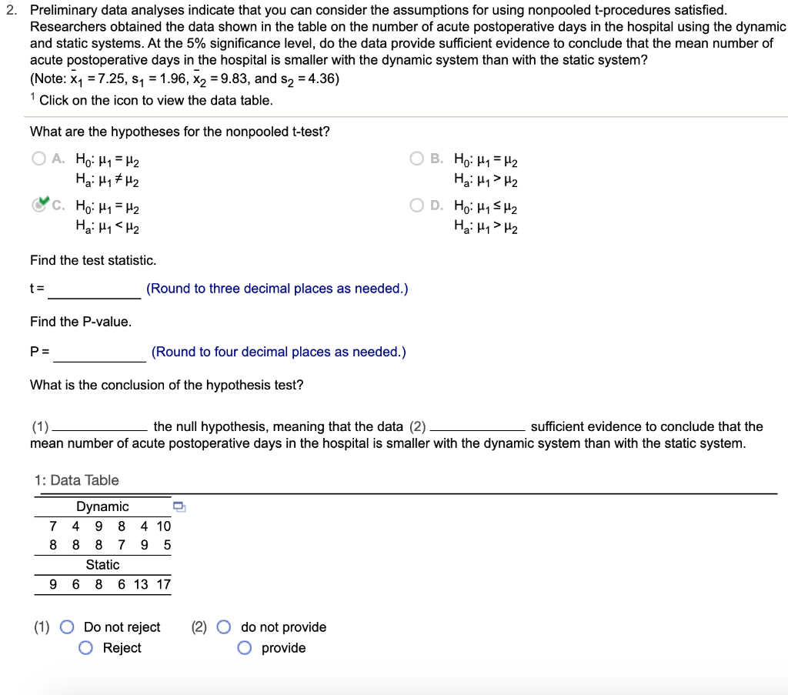Select the checkmark beside option C
788x695 pixels.
43,202
